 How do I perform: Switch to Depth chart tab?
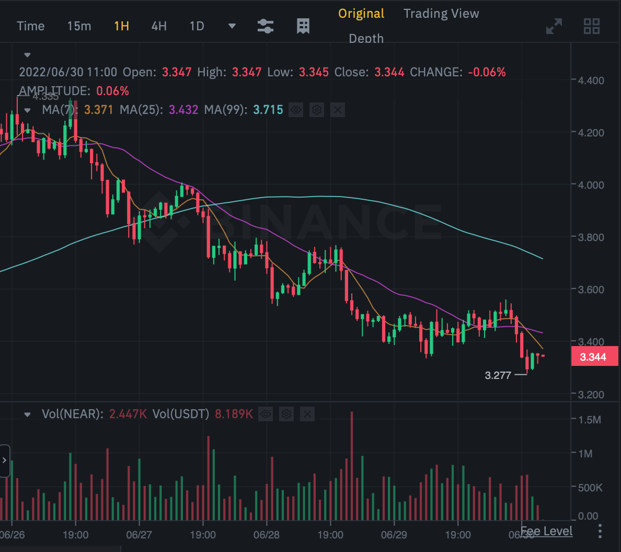[366, 39]
